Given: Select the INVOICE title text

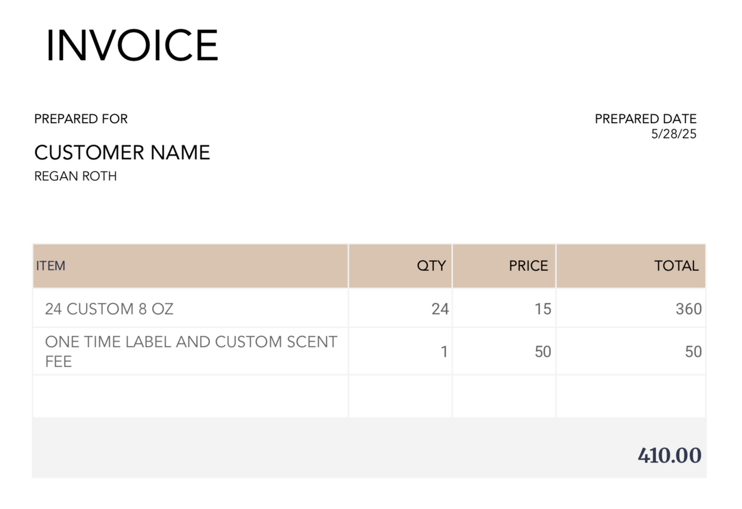Looking at the screenshot, I should pyautogui.click(x=132, y=45).
